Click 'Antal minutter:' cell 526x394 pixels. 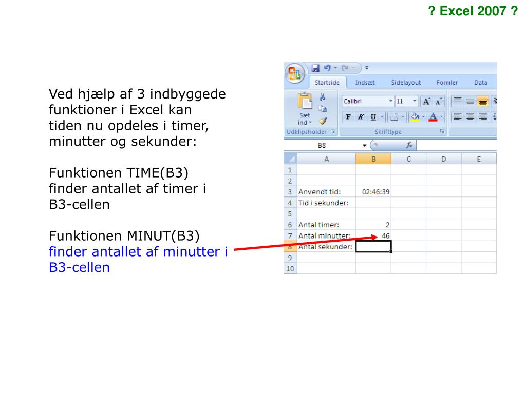coord(326,235)
